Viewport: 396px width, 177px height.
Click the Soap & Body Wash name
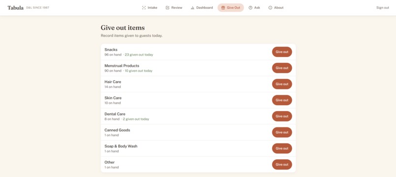point(121,146)
